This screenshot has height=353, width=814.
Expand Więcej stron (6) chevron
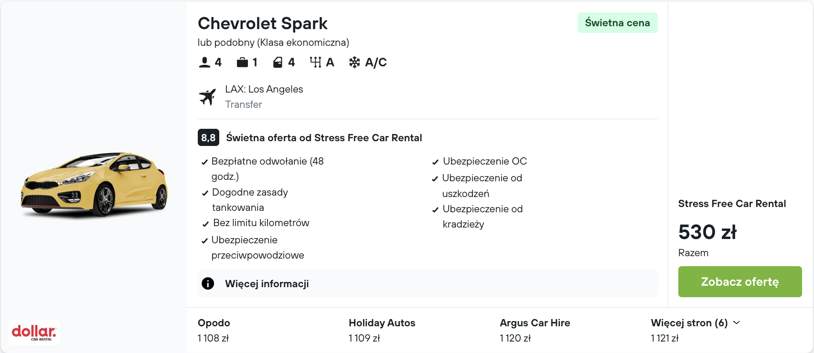pos(737,322)
